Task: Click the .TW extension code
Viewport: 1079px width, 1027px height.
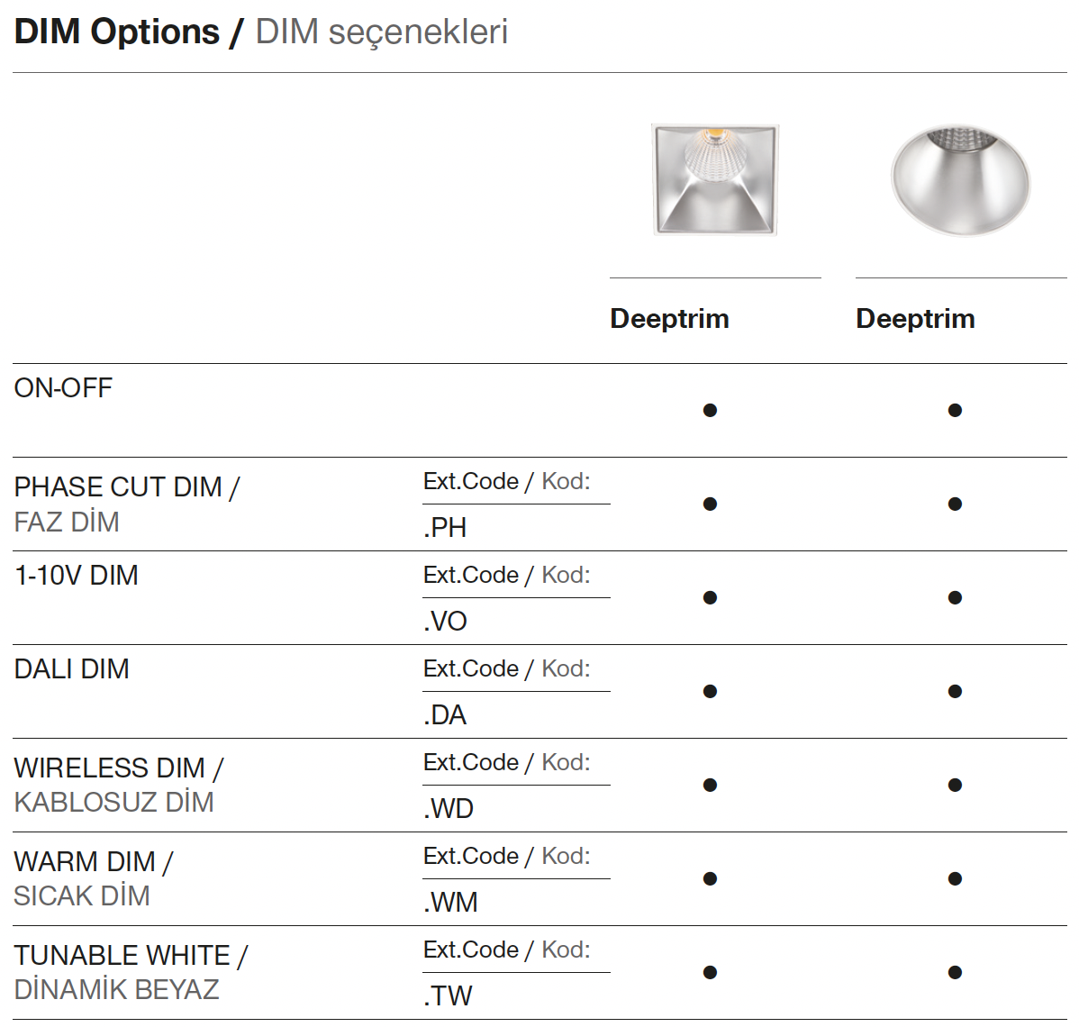Action: tap(448, 996)
